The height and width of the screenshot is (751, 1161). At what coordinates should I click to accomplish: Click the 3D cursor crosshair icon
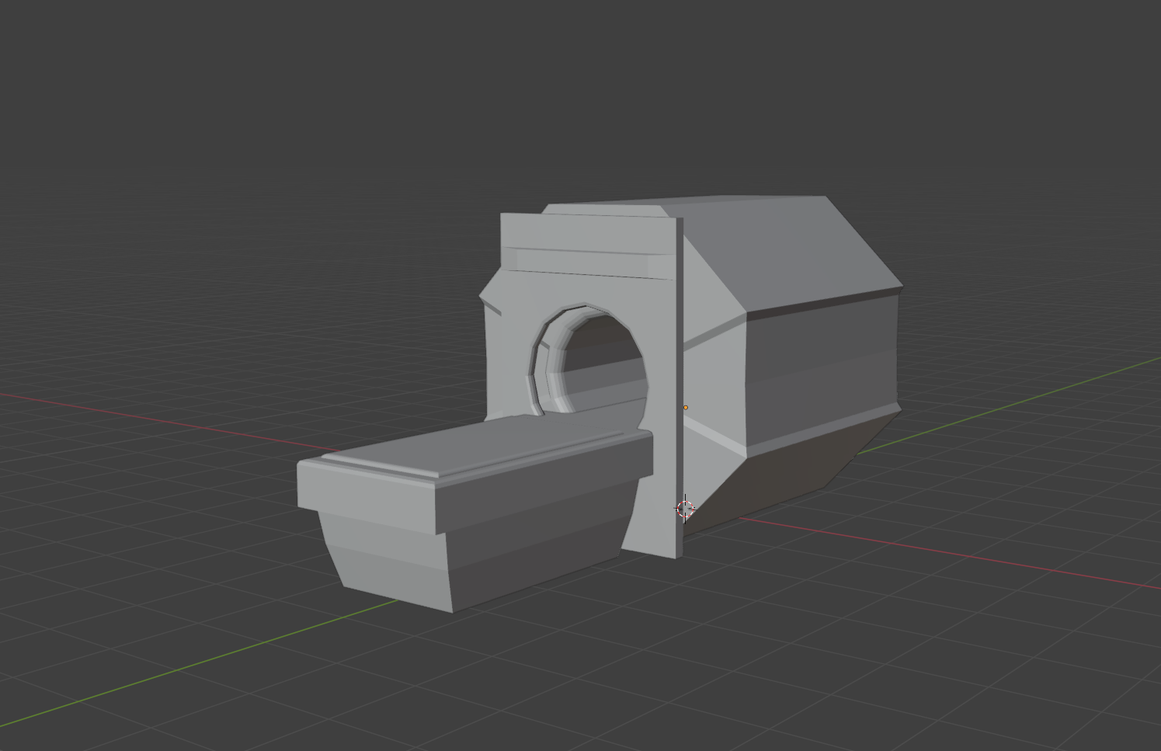pos(684,509)
